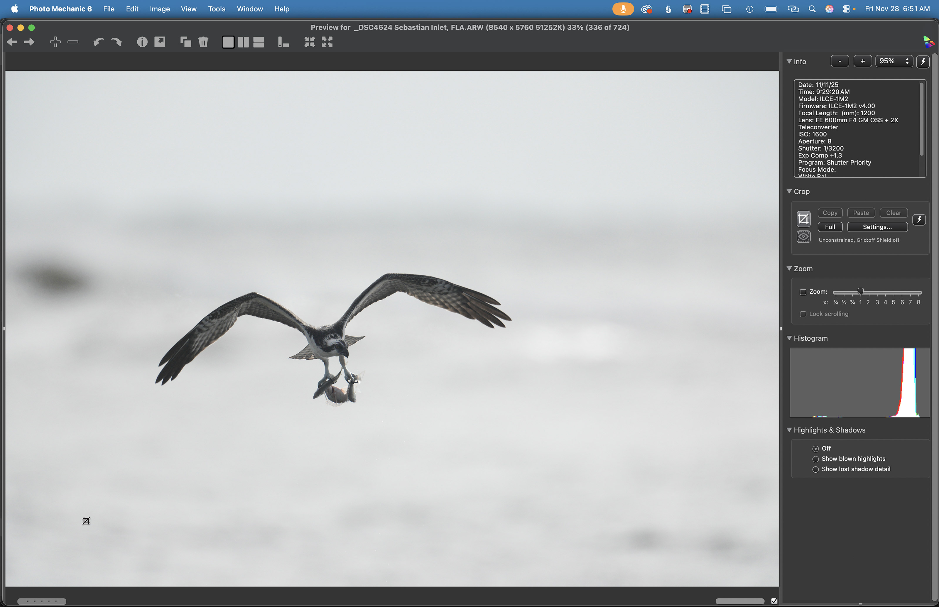Switch to stacked top-bottom view
The height and width of the screenshot is (607, 939).
point(259,42)
